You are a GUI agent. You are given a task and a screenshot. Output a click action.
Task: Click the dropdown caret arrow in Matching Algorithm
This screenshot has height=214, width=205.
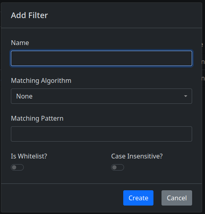185,96
